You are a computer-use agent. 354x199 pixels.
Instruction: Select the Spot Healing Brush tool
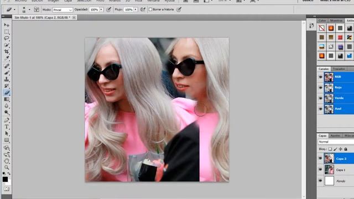(x=7, y=66)
